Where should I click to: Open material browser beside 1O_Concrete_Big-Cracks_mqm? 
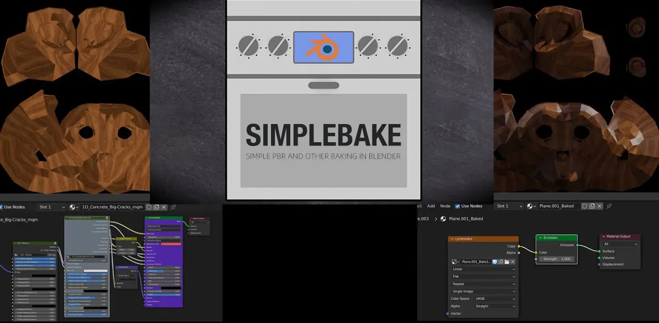[x=74, y=207]
